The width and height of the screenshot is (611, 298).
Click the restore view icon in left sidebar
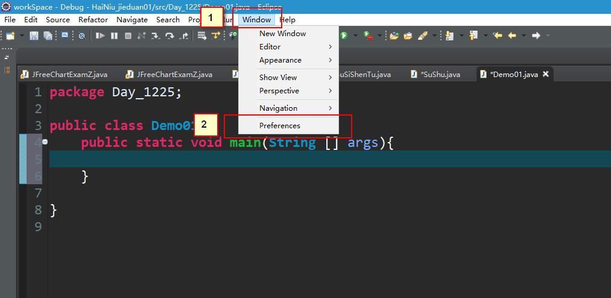point(7,58)
